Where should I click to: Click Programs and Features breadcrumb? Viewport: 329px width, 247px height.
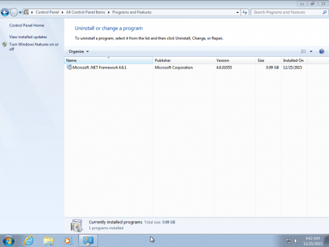click(132, 13)
